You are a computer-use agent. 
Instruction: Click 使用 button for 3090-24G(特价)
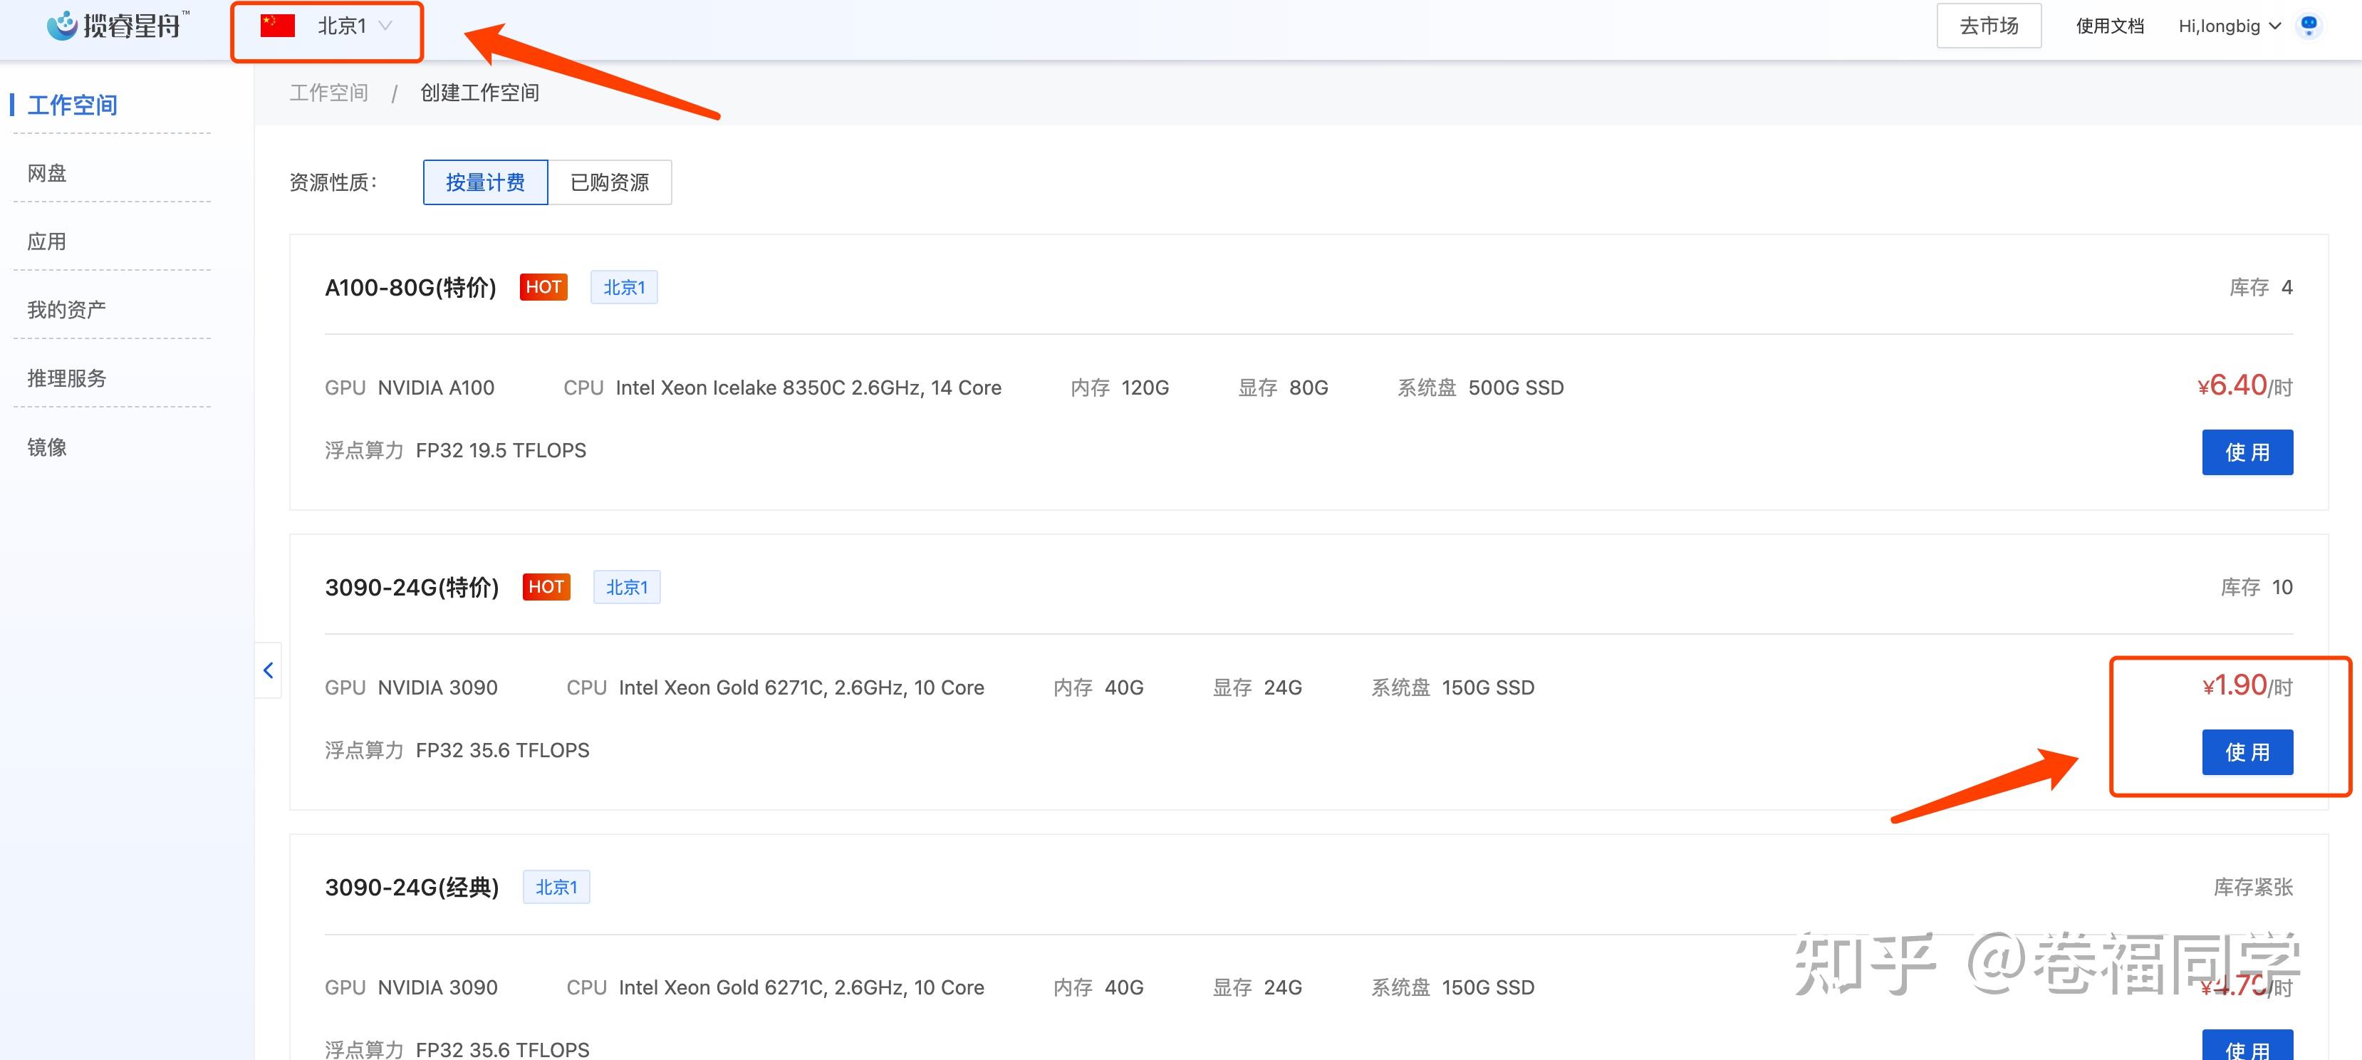pos(2247,752)
